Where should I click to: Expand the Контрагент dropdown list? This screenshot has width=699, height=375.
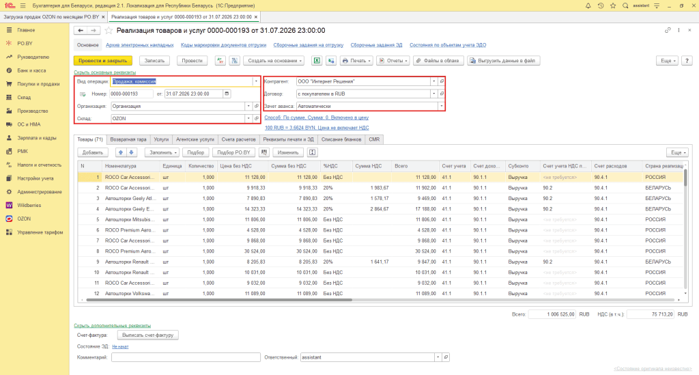433,81
